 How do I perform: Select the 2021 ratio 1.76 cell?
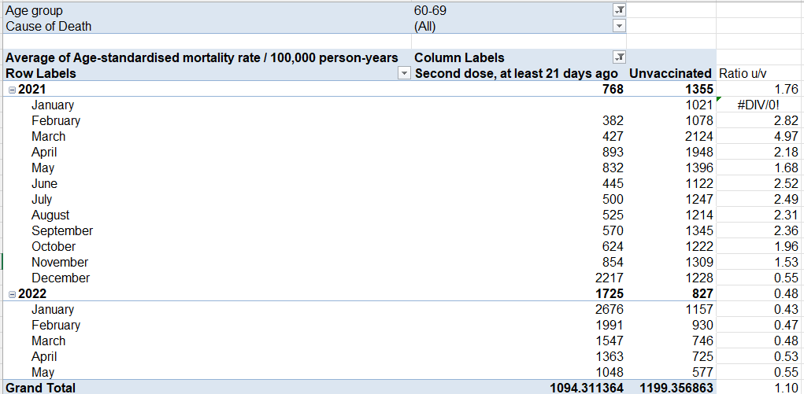760,89
